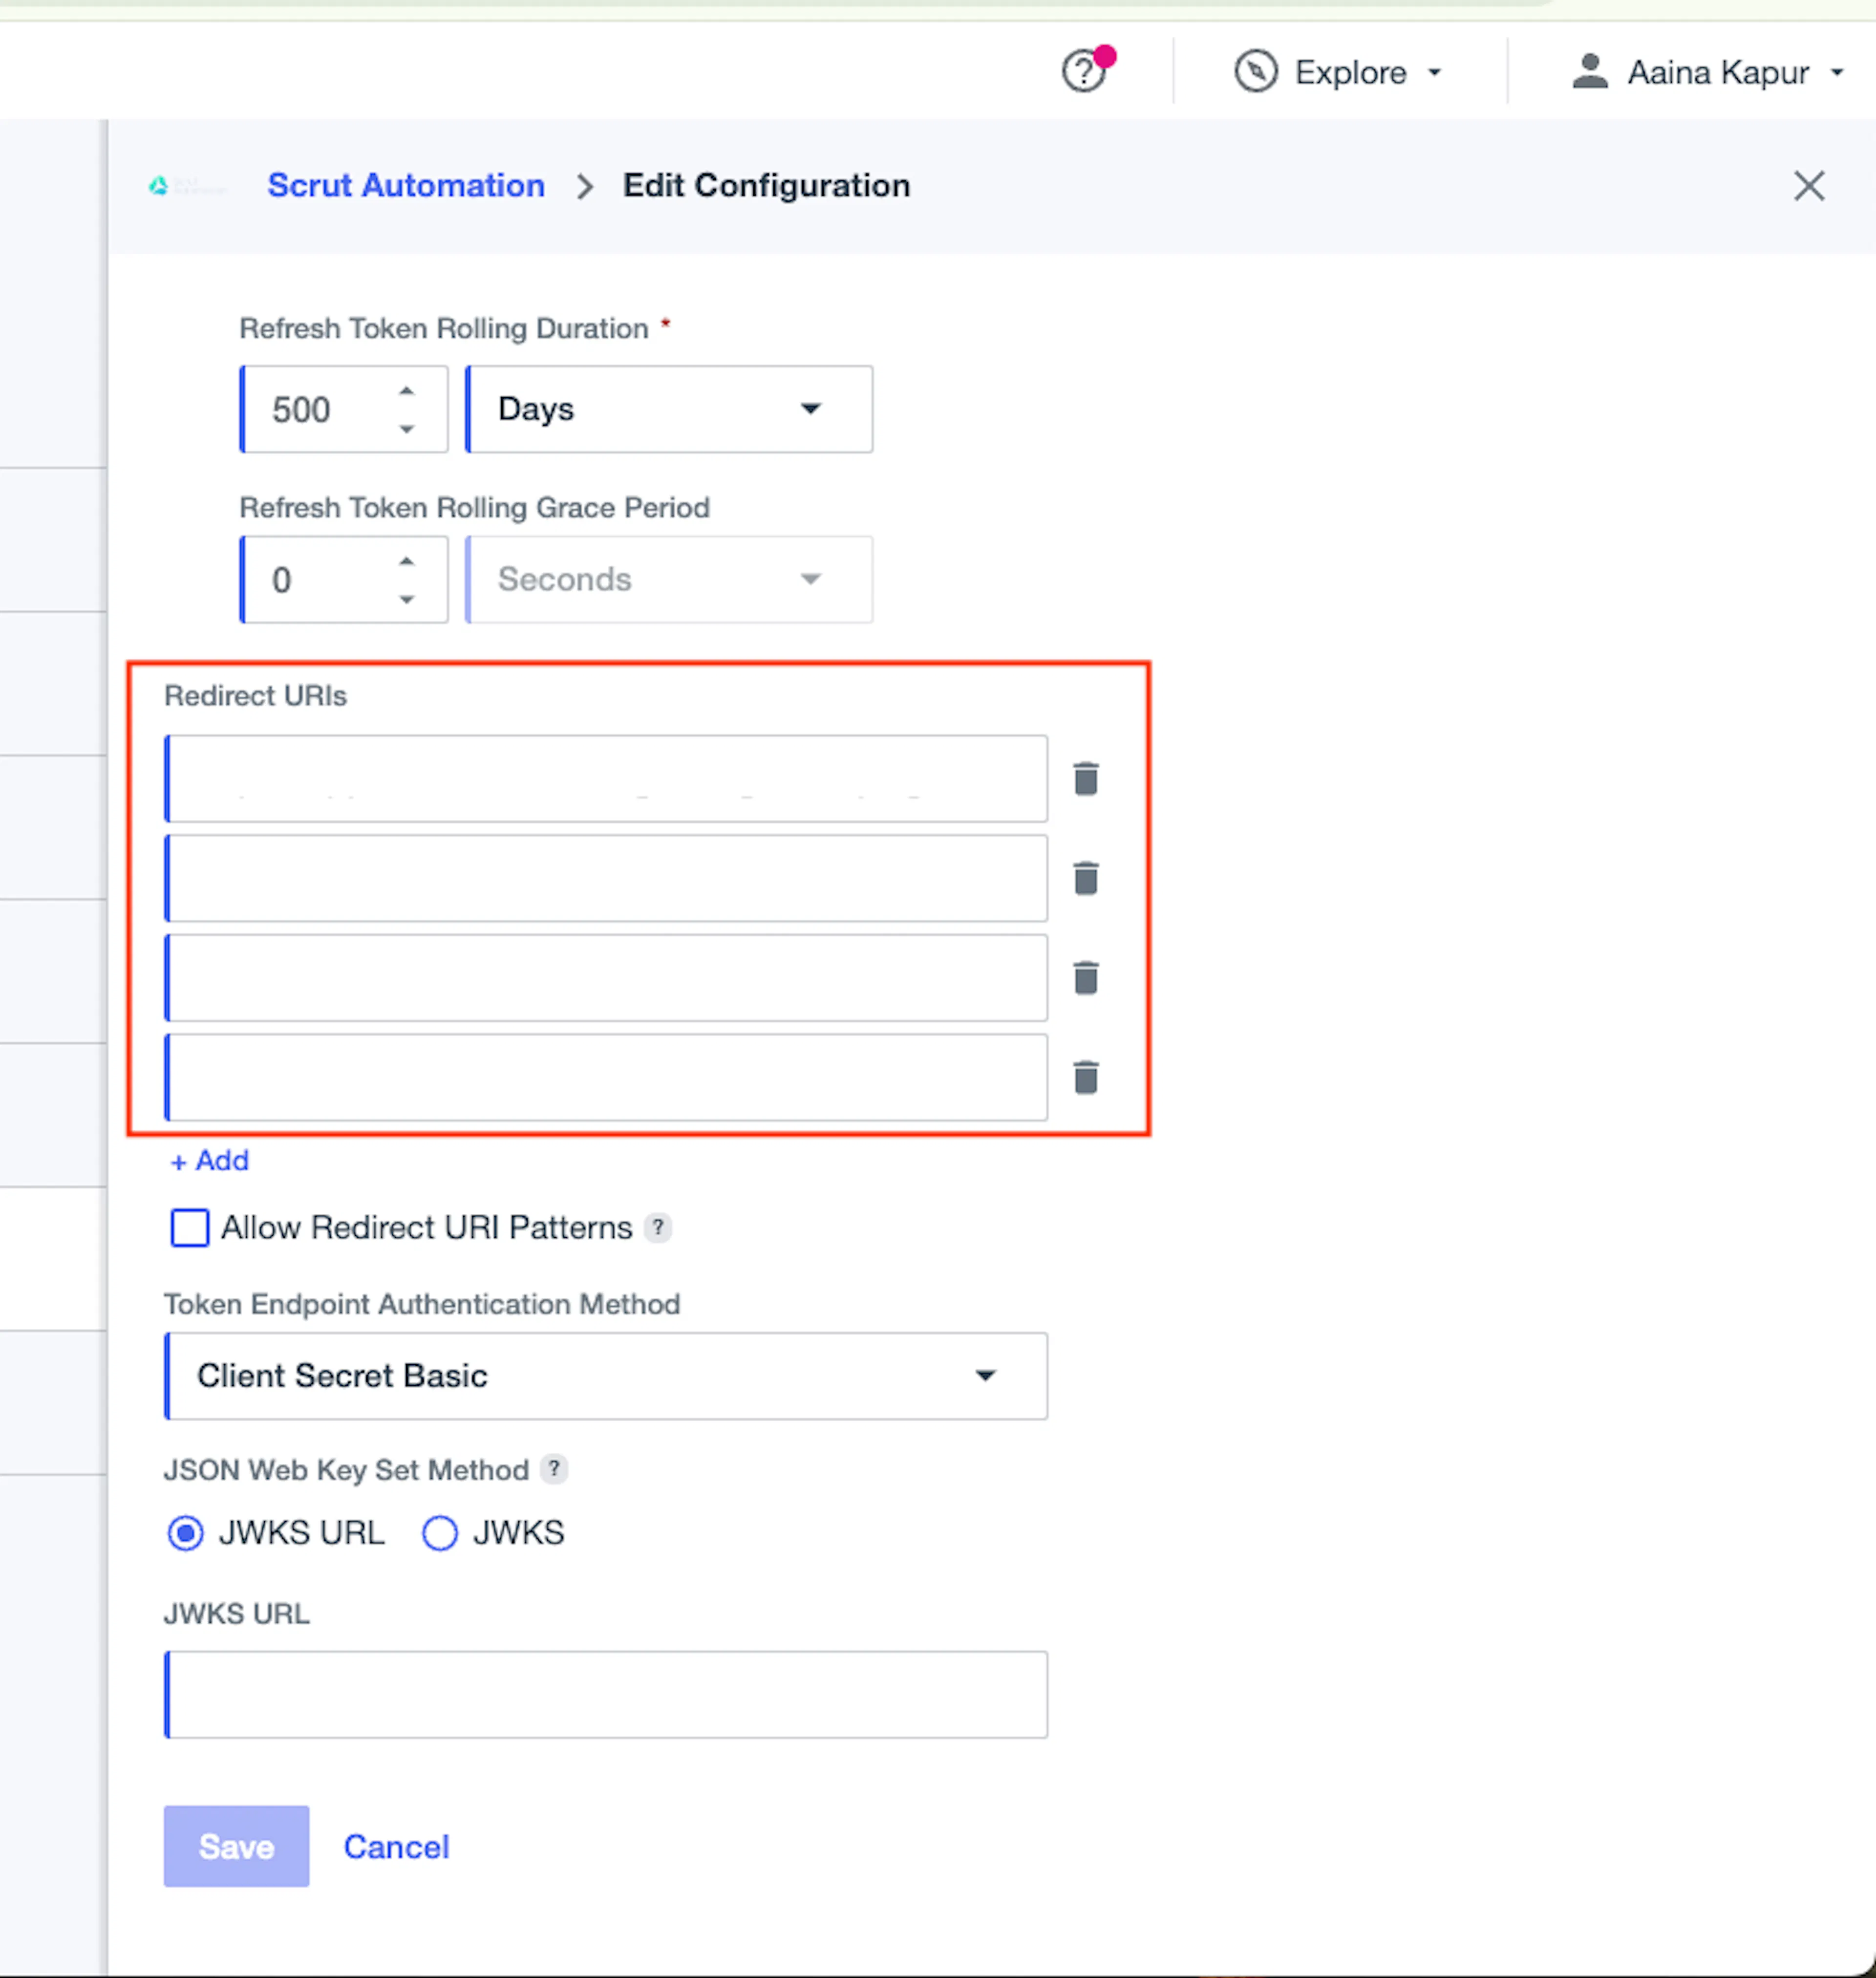Click the Save button
Viewport: 1876px width, 1978px height.
[236, 1846]
